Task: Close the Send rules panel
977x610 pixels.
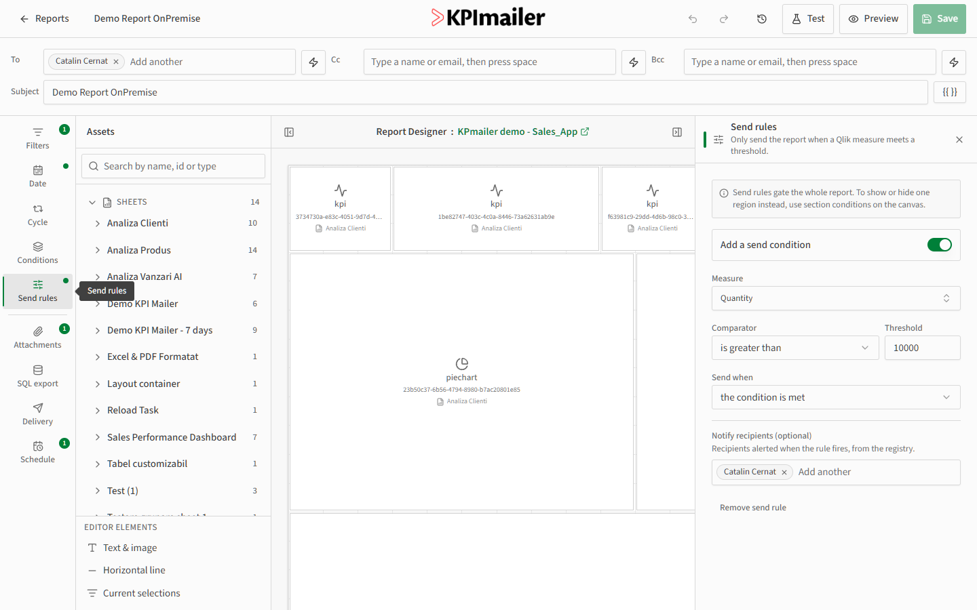Action: coord(959,140)
